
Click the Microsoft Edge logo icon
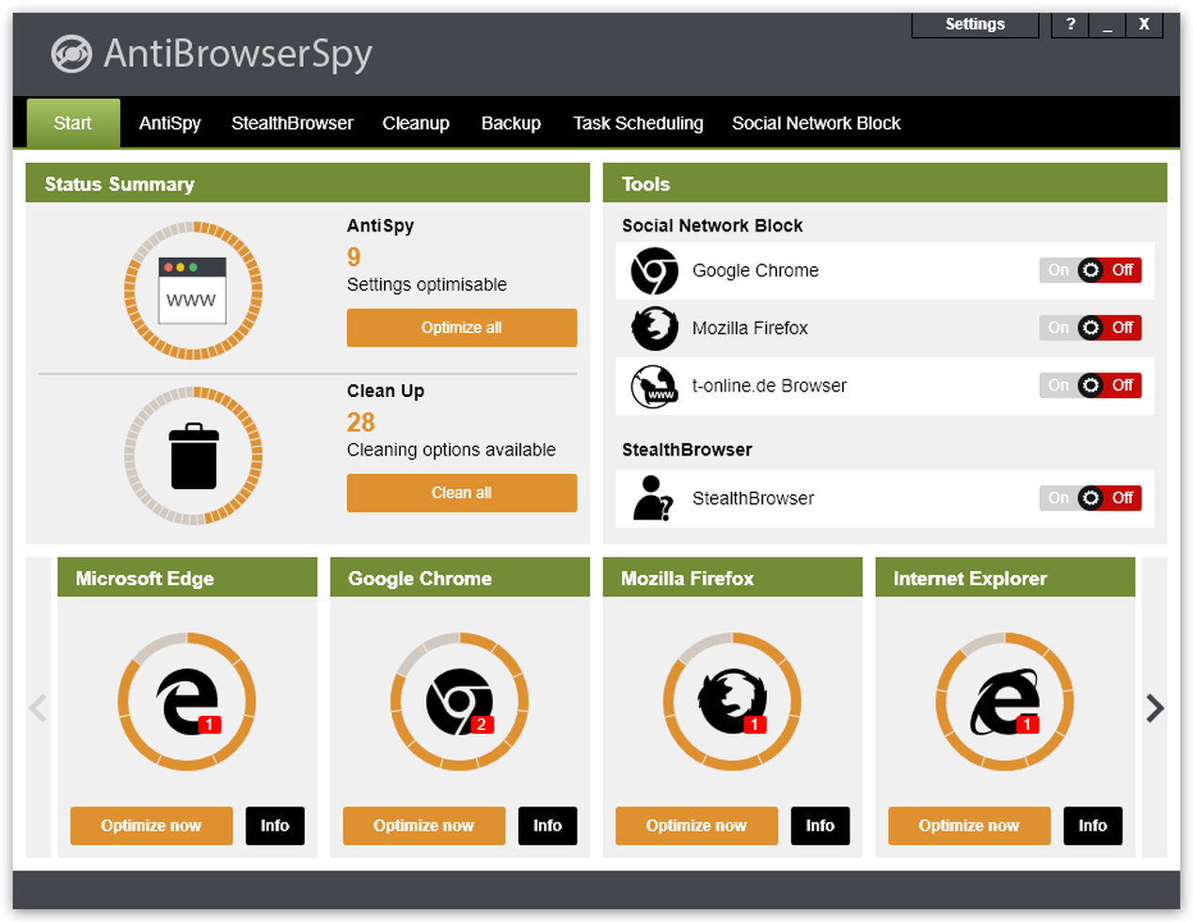pos(187,702)
